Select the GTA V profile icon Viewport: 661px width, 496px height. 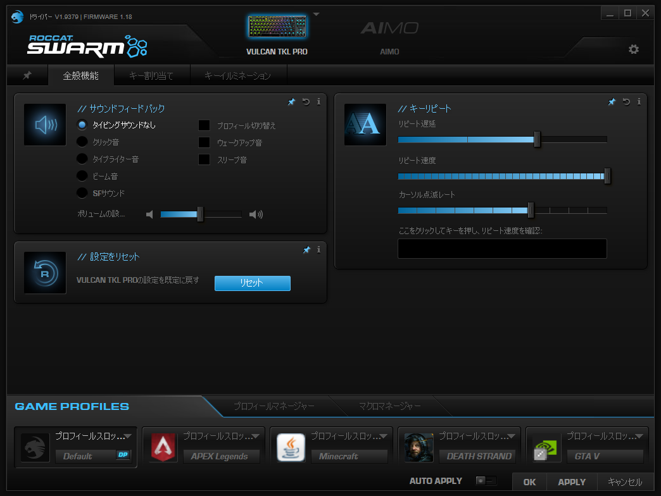(547, 447)
